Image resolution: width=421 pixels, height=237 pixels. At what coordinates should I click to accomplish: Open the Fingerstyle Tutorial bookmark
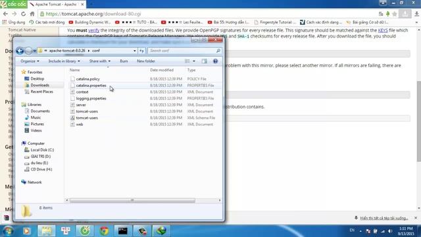tap(275, 22)
